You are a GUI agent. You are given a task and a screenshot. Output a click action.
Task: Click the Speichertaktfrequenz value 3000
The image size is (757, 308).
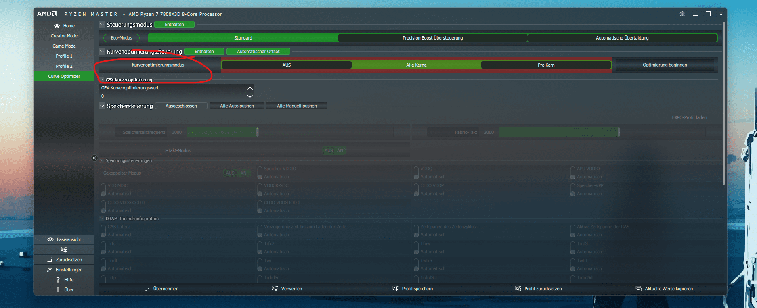coord(177,132)
